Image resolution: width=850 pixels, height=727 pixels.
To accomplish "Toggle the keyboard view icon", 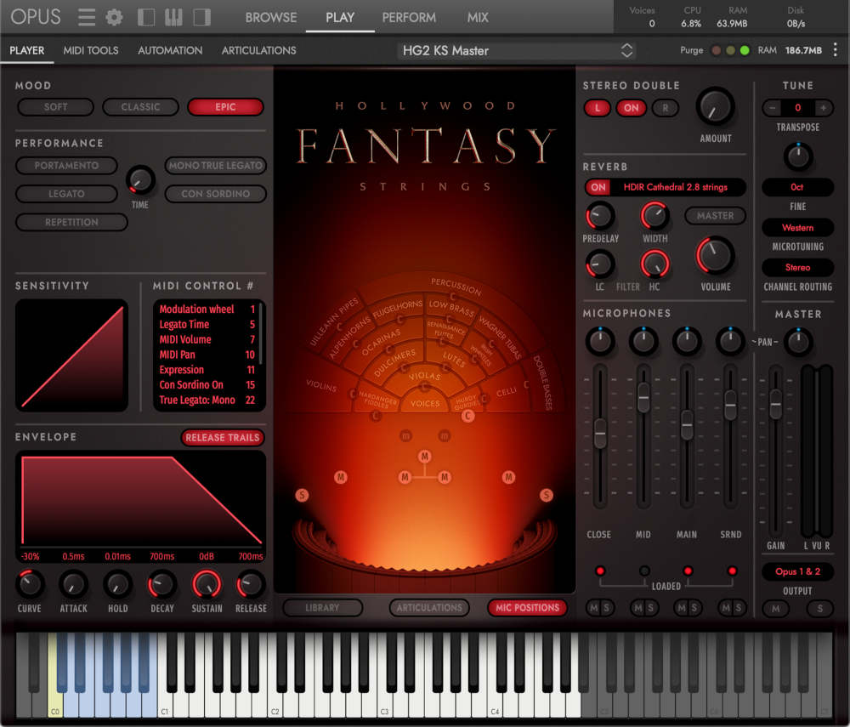I will point(173,16).
